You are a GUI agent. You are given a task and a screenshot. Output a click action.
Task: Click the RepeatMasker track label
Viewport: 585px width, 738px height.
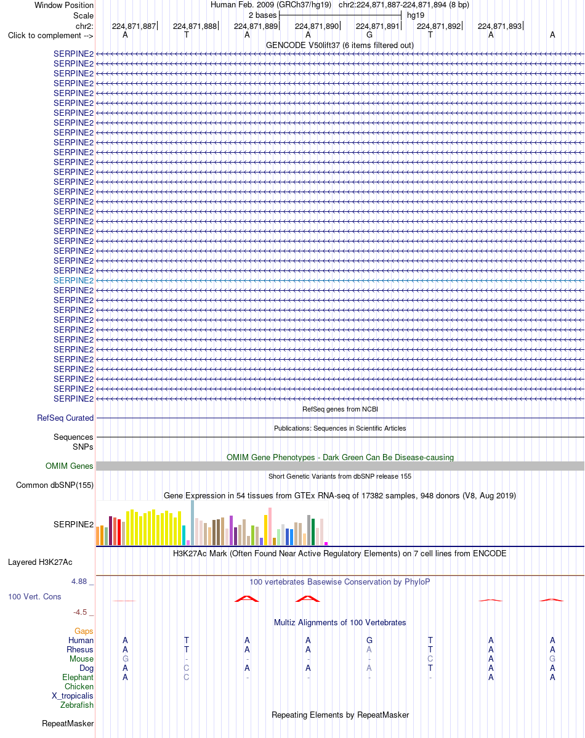(x=68, y=724)
